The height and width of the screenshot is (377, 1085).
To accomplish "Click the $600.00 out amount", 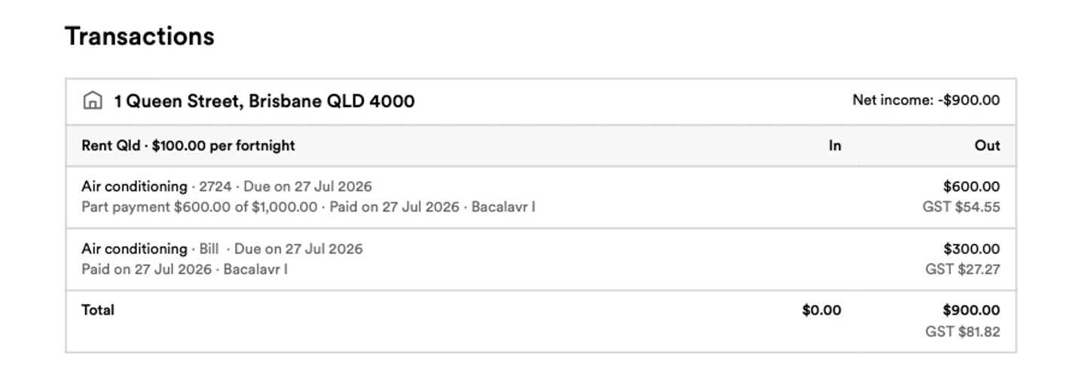I will click(x=972, y=187).
